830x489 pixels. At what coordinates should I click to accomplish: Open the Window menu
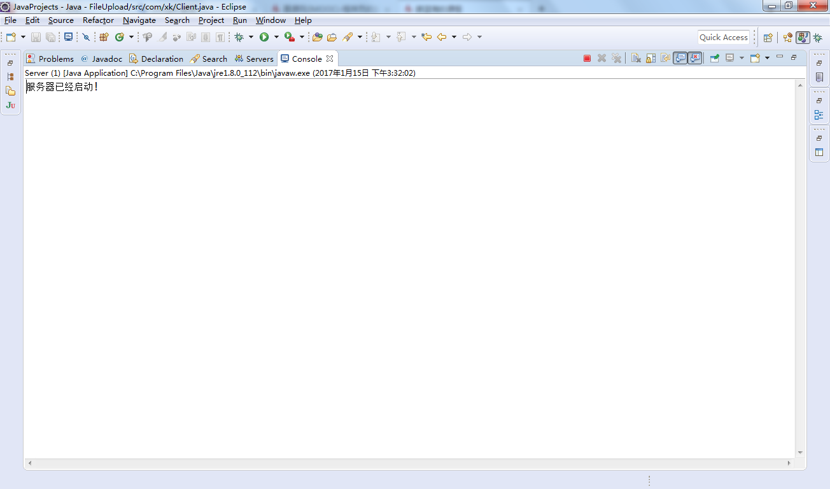271,20
